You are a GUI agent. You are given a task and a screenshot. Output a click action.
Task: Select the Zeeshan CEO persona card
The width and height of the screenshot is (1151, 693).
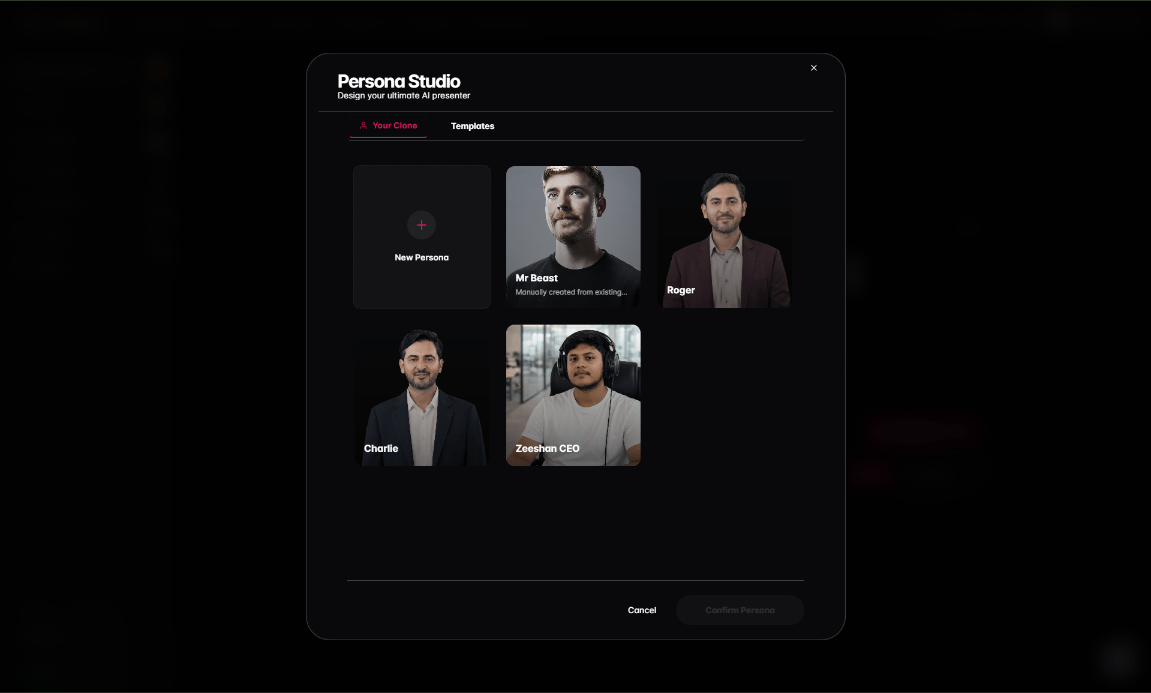[x=573, y=395]
